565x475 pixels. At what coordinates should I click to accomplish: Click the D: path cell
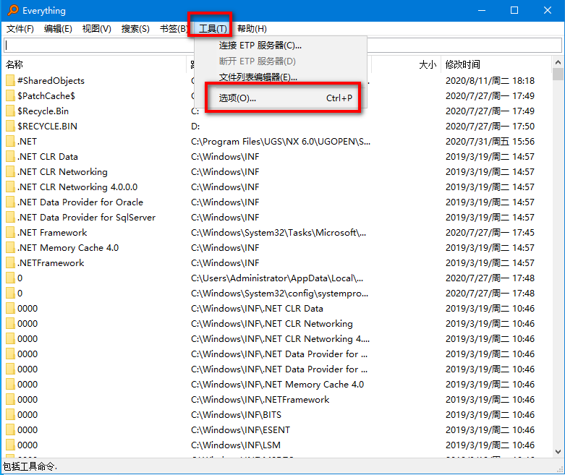[195, 126]
